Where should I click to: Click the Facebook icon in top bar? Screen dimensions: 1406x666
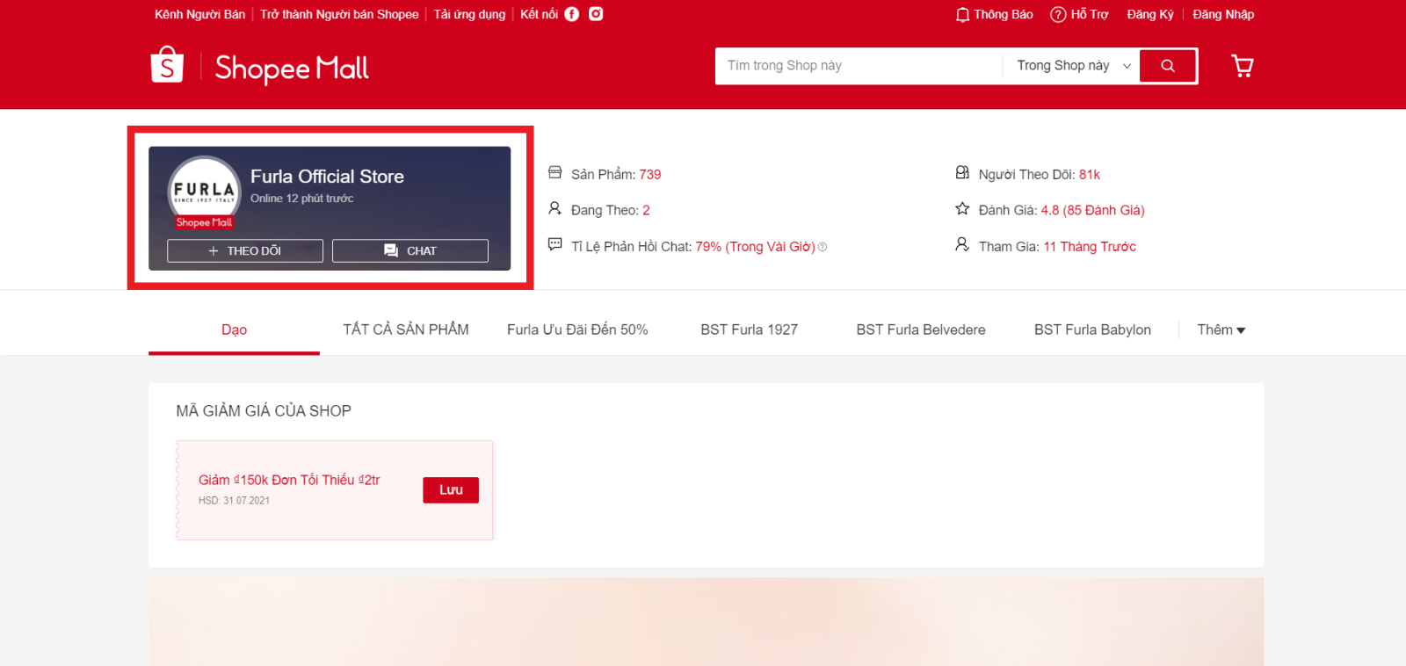(x=571, y=14)
